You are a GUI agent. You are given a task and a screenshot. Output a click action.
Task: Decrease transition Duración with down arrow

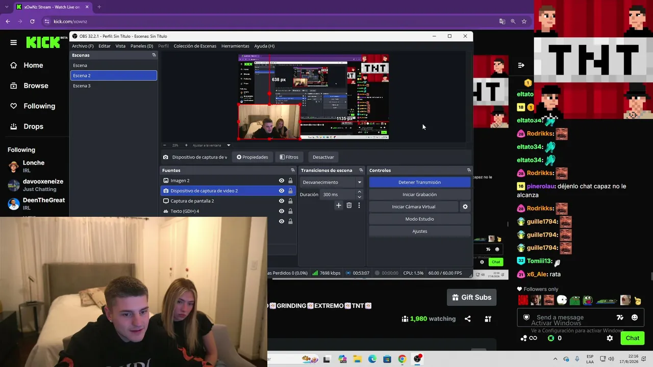tap(359, 197)
